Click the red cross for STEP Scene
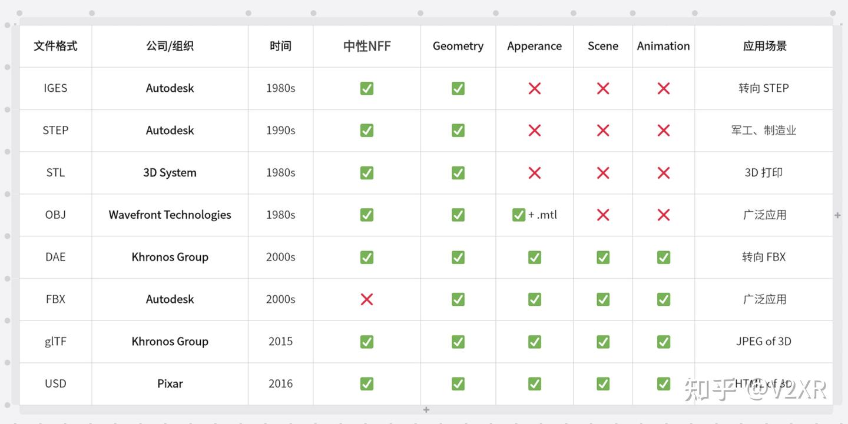The width and height of the screenshot is (848, 424). (x=603, y=131)
